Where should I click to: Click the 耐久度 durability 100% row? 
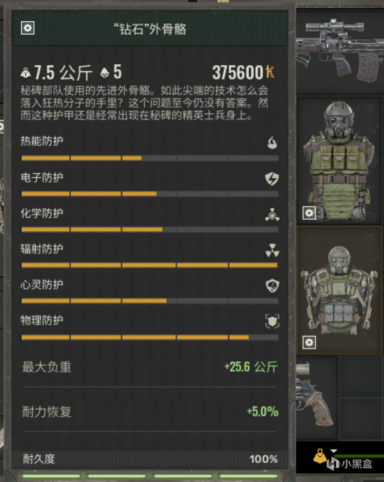pos(150,459)
